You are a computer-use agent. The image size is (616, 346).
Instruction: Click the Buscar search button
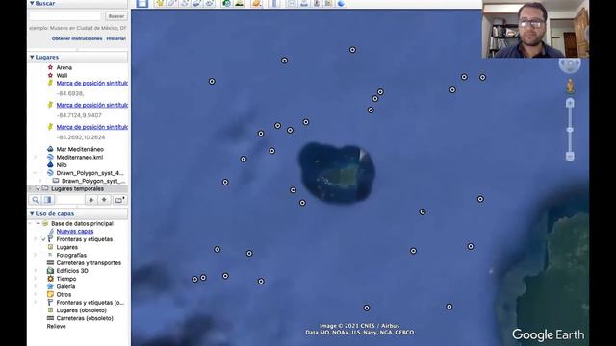[x=115, y=16]
